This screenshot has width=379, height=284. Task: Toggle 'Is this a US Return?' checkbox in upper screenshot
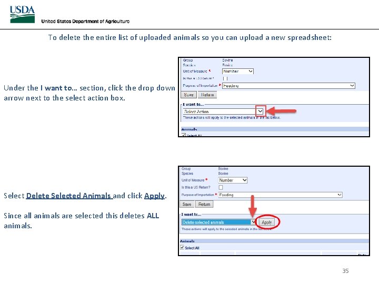pyautogui.click(x=225, y=78)
